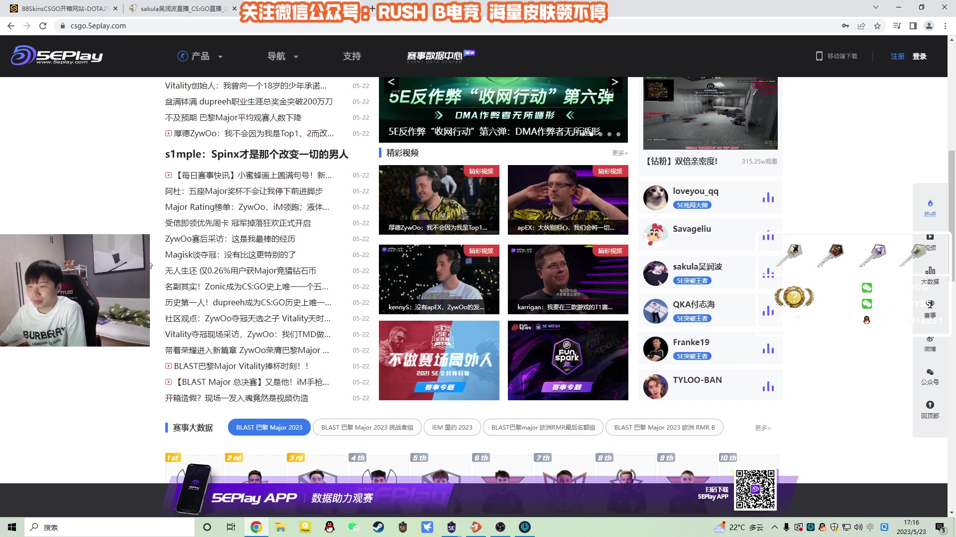
Task: Select BLAST 巴黎 Major 2023 挑战者组 tab
Action: click(x=367, y=428)
